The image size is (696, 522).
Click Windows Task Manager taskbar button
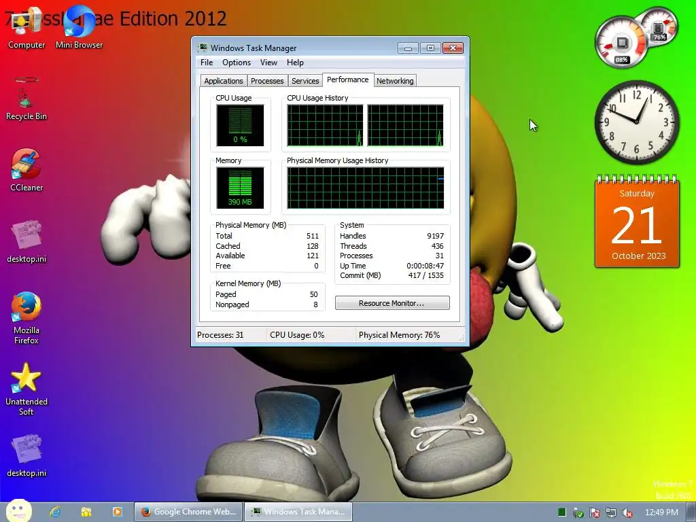pyautogui.click(x=298, y=512)
